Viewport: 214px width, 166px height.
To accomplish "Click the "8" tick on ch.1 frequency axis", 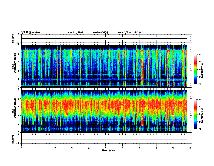I will point(19,54).
